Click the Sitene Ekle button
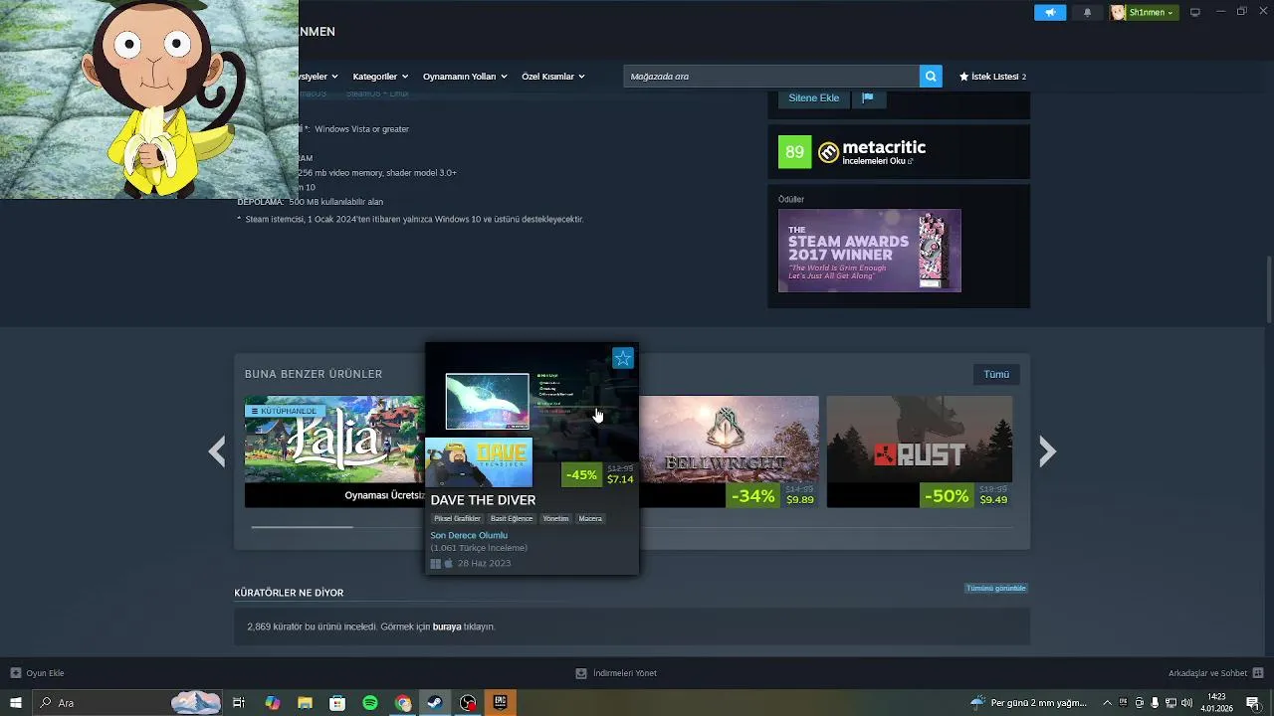Viewport: 1274px width, 716px height. (814, 97)
